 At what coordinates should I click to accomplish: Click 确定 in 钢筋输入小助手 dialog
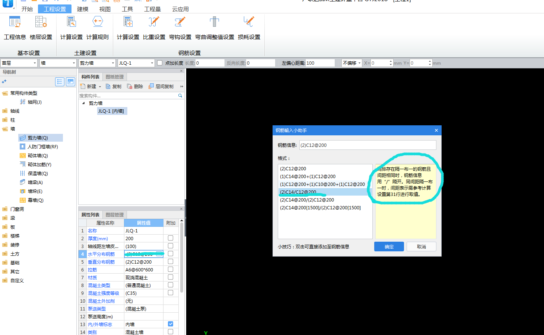pyautogui.click(x=389, y=247)
